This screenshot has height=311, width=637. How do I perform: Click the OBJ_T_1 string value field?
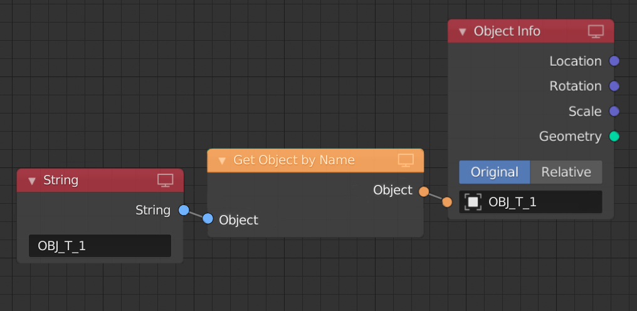100,246
